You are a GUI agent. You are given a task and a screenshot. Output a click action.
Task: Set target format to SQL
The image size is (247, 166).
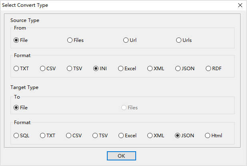point(16,135)
